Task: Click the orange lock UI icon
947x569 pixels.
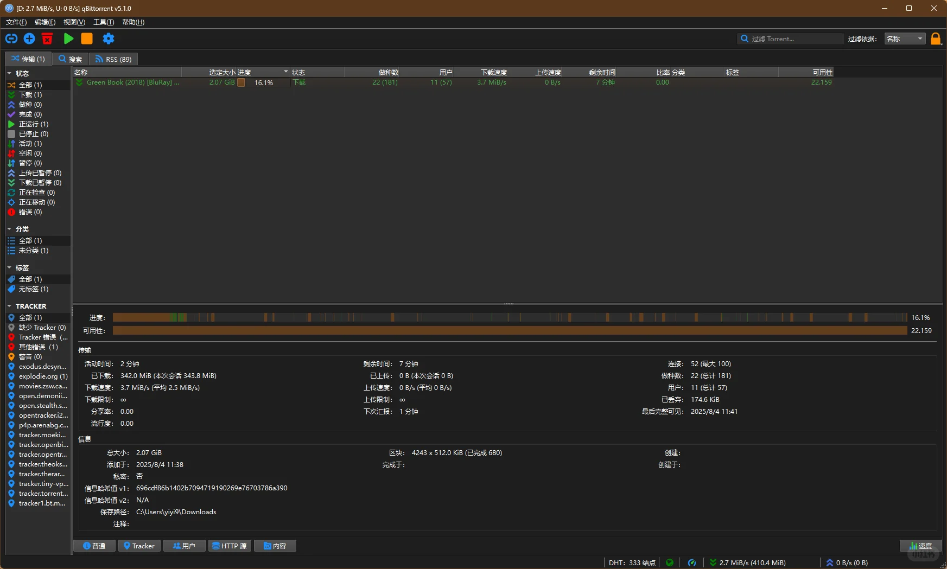Action: (936, 39)
